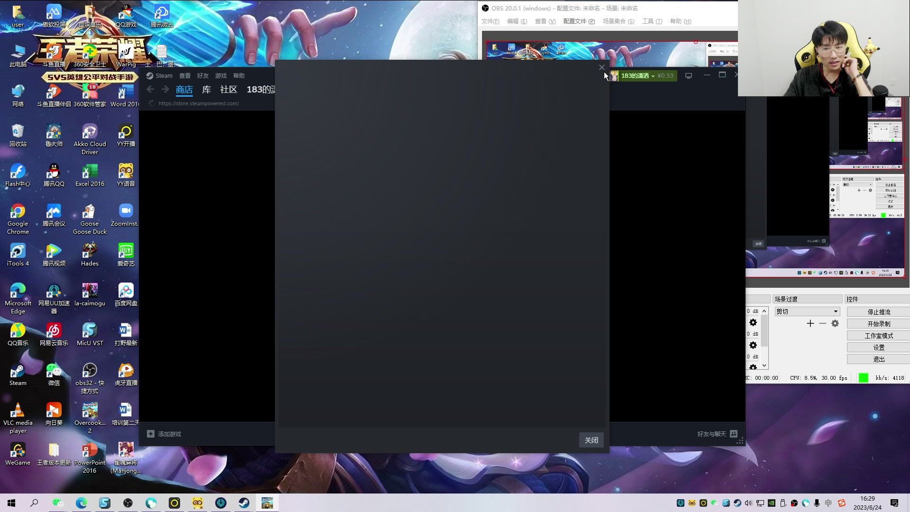Click 工作室模式 in OBS controls
The image size is (910, 512).
878,336
